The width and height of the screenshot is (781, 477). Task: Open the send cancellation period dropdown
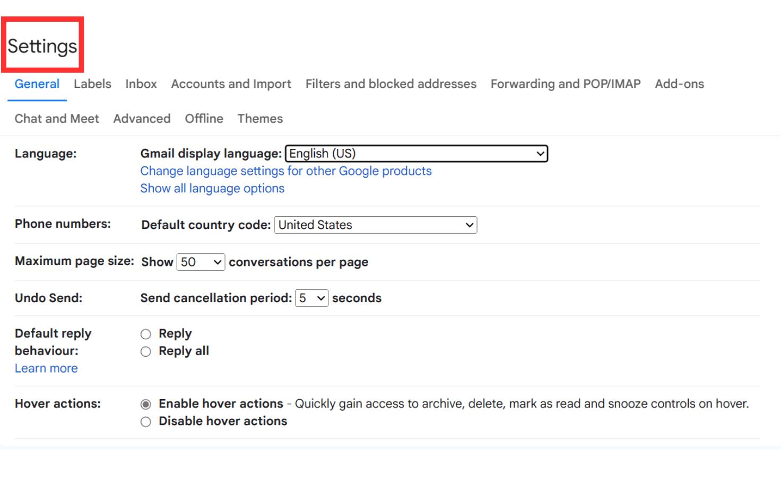(311, 298)
